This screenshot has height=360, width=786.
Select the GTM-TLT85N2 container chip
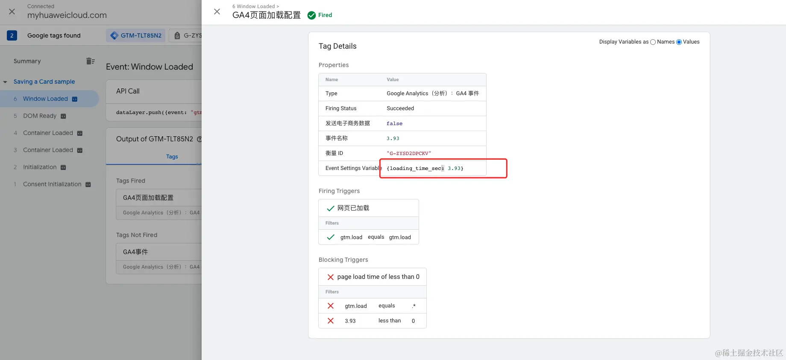pos(136,35)
